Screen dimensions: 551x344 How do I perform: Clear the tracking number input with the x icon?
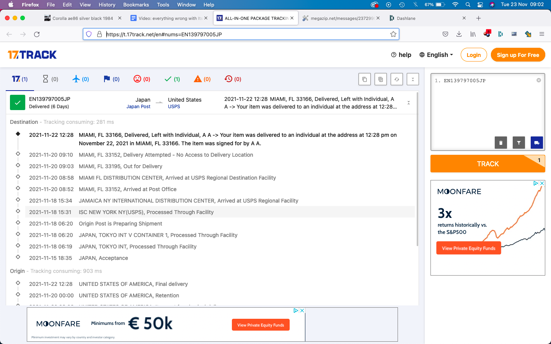pos(538,80)
